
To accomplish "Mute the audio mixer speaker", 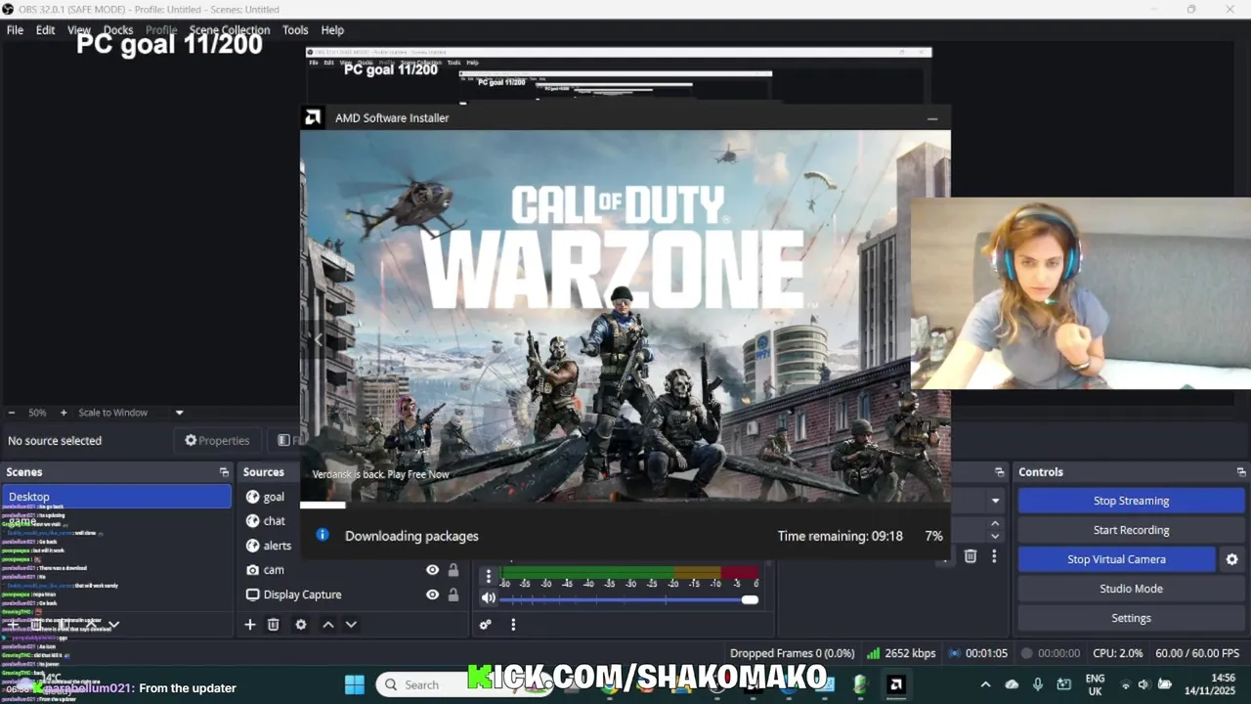I will pos(488,598).
